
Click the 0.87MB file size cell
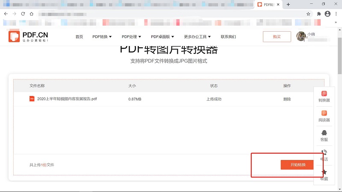coord(135,99)
